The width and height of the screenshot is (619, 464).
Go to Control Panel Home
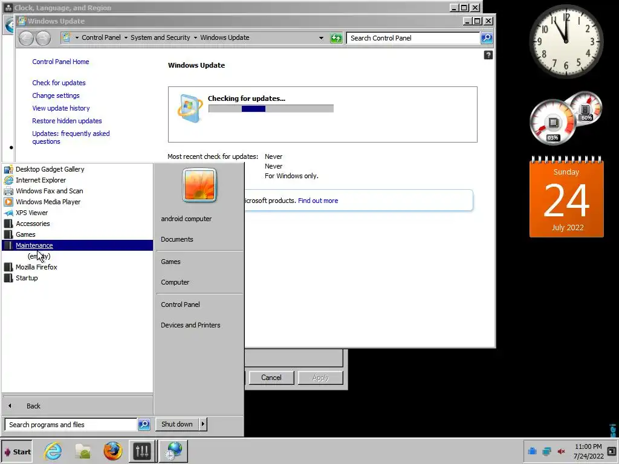(60, 62)
